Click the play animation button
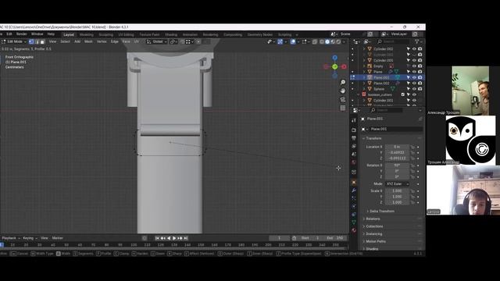The height and width of the screenshot is (281, 500). [x=174, y=238]
